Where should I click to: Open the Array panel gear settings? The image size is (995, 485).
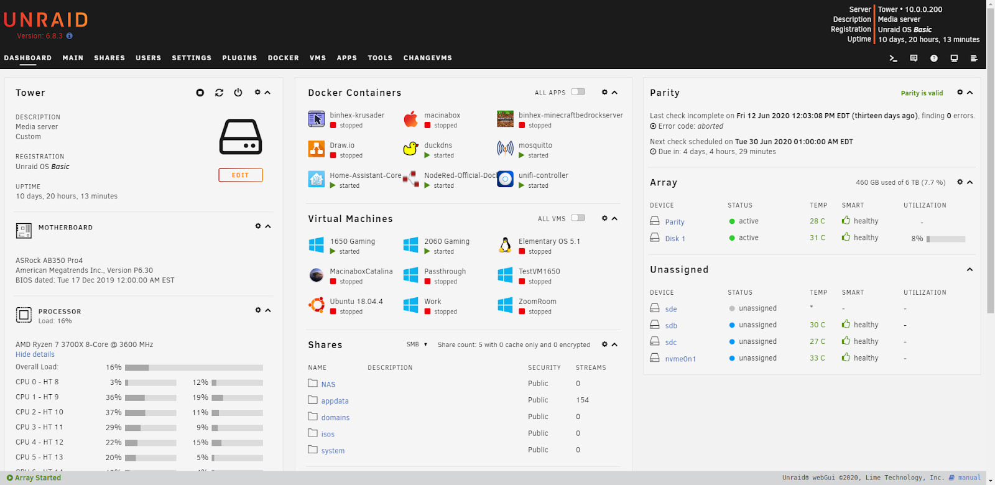(960, 182)
